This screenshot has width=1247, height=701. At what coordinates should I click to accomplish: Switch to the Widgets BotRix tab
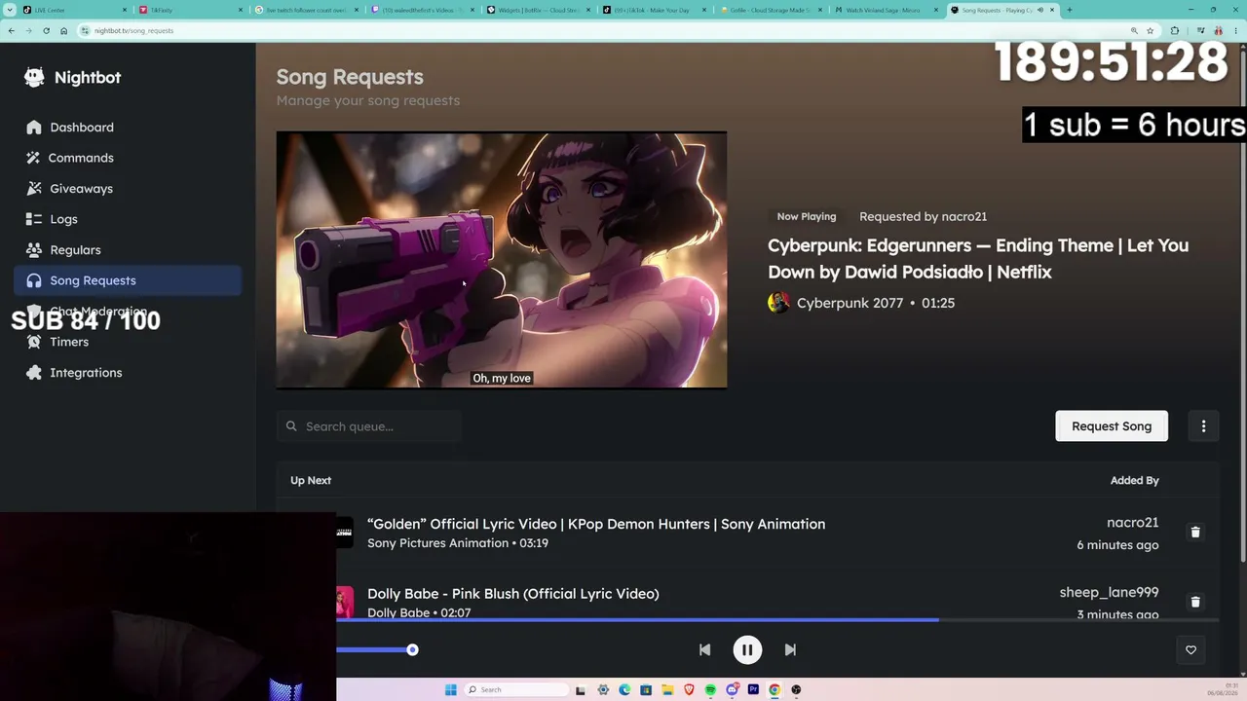coord(539,10)
